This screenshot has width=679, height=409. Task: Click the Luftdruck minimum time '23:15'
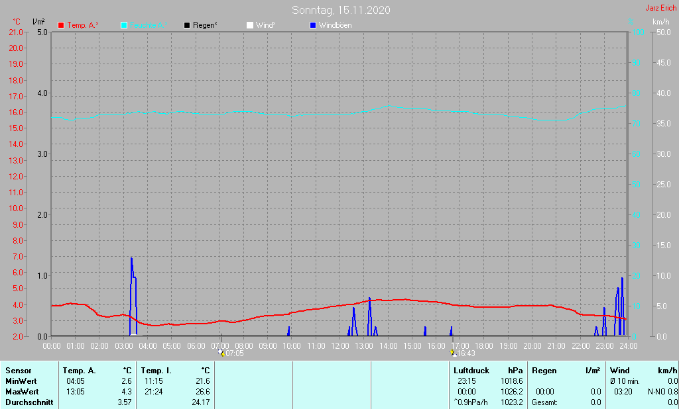click(467, 381)
